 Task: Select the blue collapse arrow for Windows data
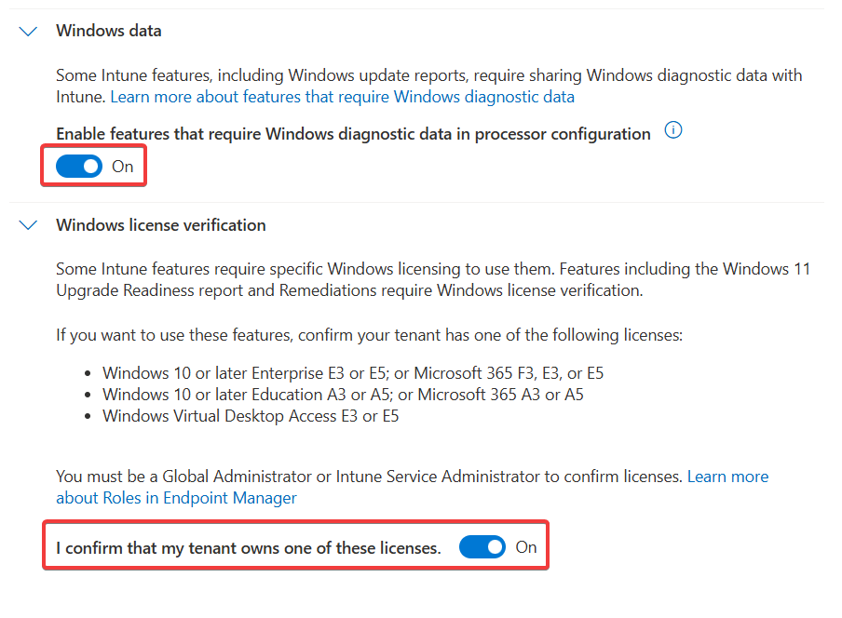pos(27,31)
